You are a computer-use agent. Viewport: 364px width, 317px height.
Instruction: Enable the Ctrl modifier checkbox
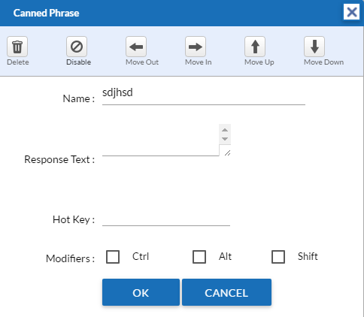pyautogui.click(x=113, y=257)
